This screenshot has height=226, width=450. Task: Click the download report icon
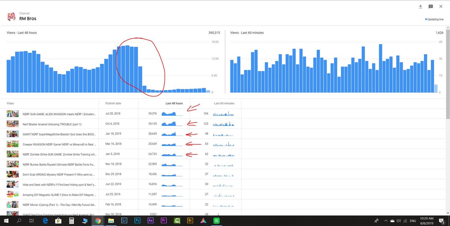[421, 6]
